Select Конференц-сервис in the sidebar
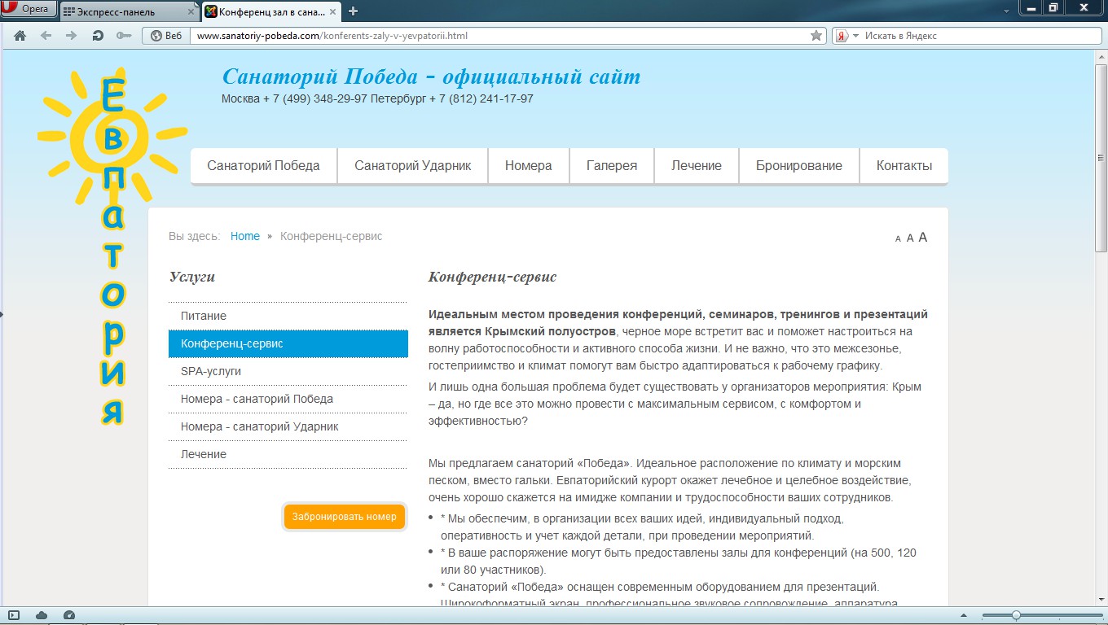Screen dimensions: 1108x625 click(288, 343)
